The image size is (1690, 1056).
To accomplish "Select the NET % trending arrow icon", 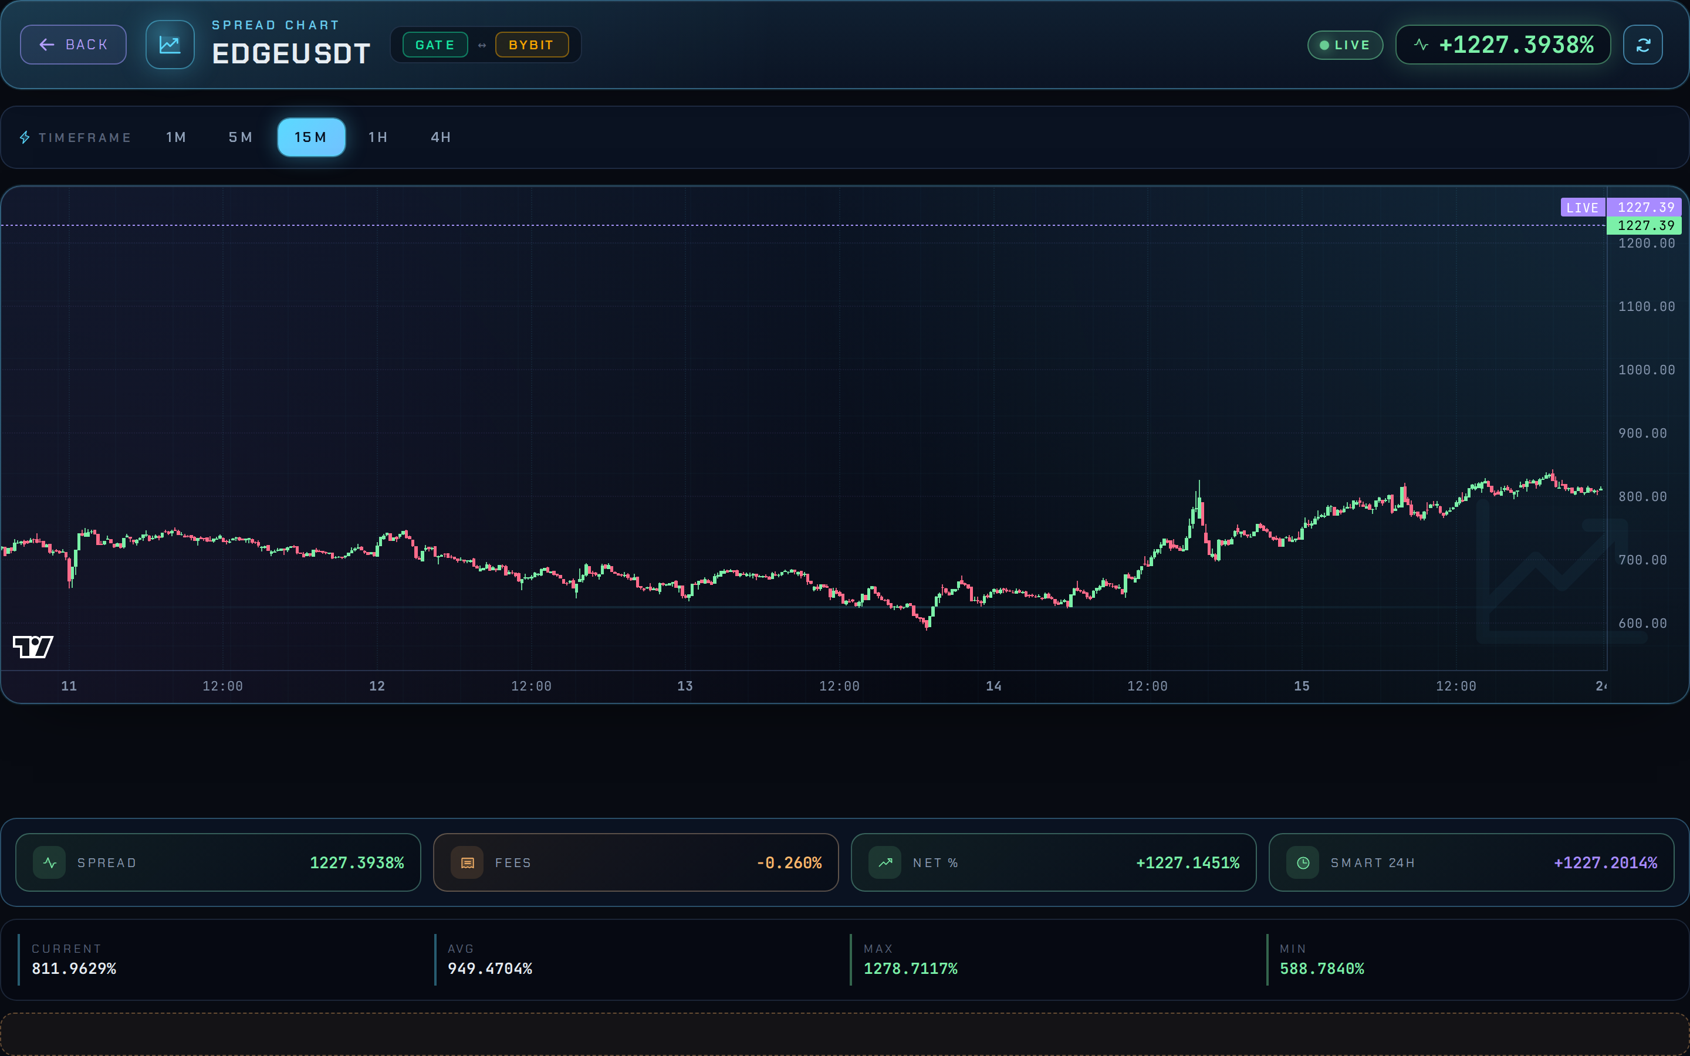I will (x=885, y=862).
